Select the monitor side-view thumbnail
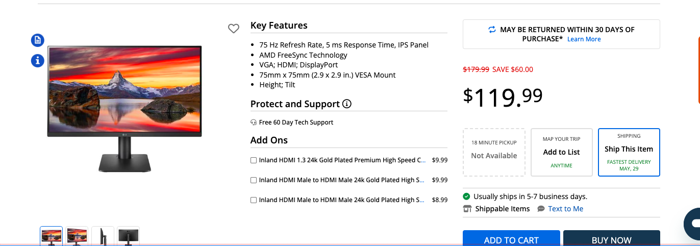 [x=103, y=236]
